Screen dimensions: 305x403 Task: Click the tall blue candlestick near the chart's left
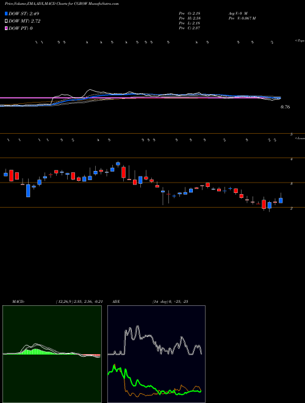28,191
